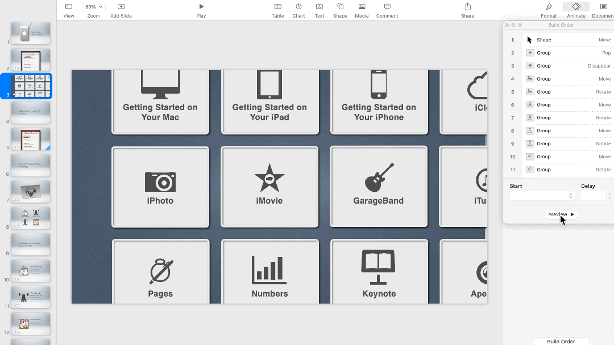The width and height of the screenshot is (614, 345).
Task: Select slide 12 thumbnail
Action: click(31, 323)
